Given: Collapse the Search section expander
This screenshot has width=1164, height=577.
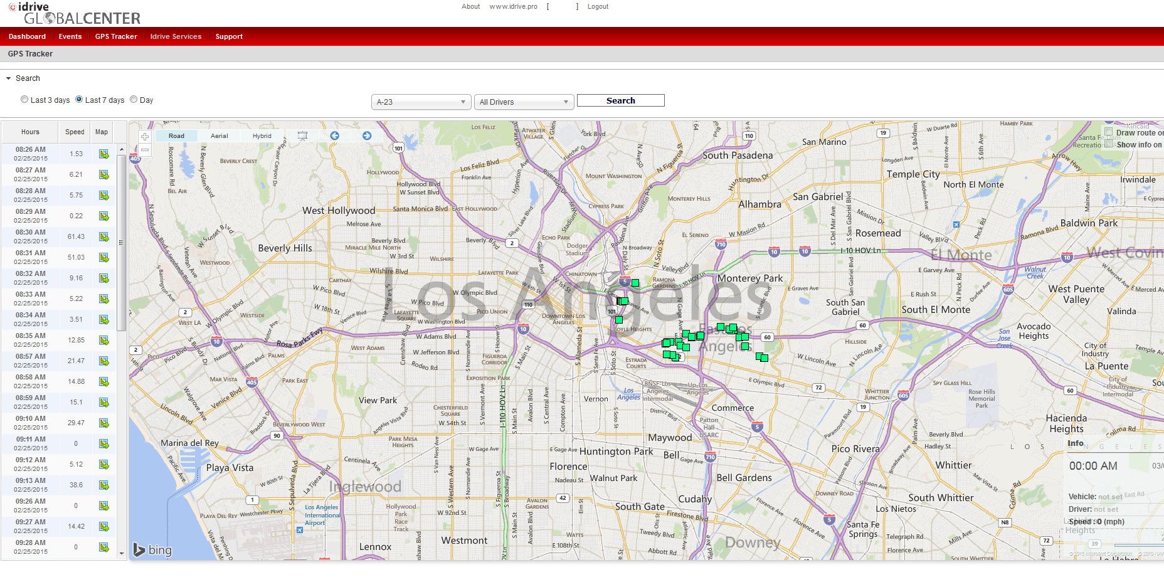Looking at the screenshot, I should [x=9, y=78].
